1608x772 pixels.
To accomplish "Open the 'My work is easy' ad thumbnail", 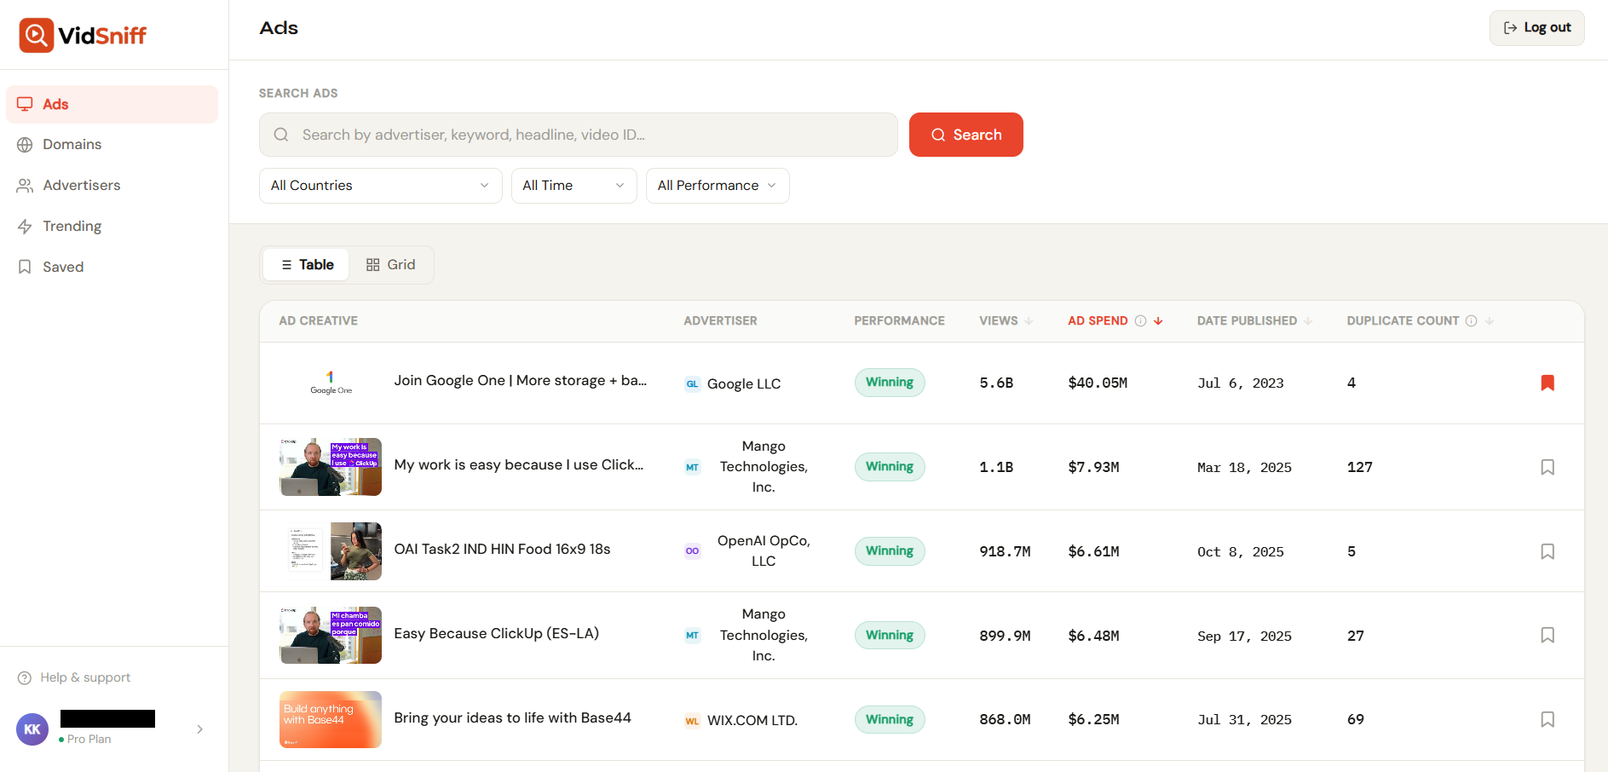I will coord(331,467).
